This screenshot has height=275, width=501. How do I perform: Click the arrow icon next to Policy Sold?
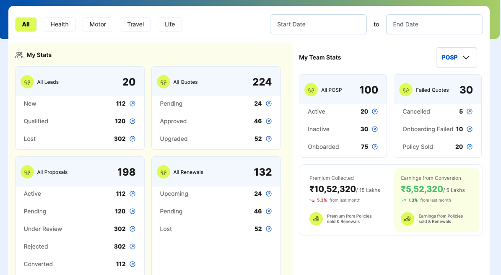click(470, 147)
